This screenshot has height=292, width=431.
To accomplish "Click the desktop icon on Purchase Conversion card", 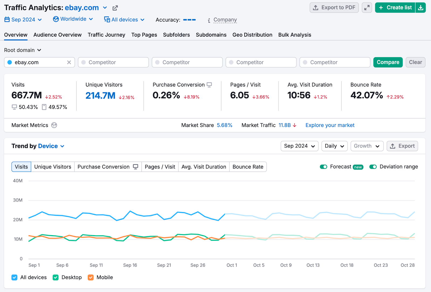I will (x=209, y=84).
